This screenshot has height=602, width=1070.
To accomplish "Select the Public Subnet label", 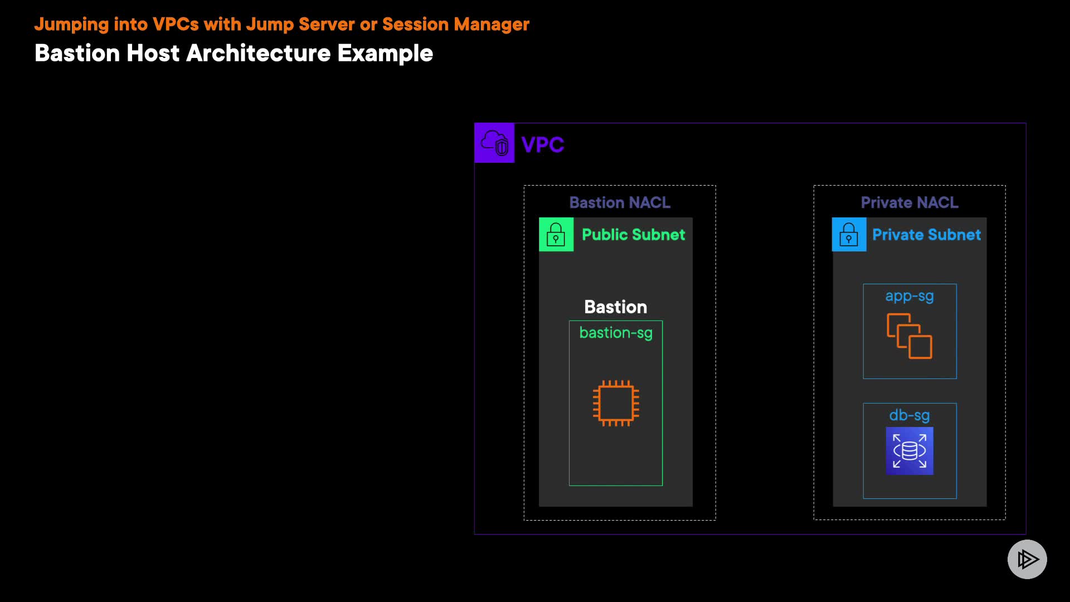I will pos(633,235).
